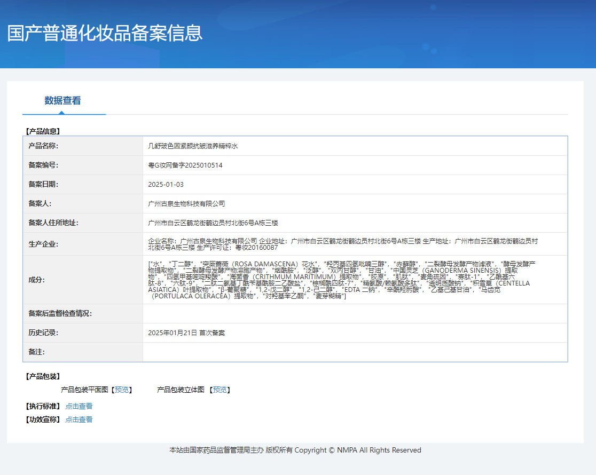
Task: Click the 【执行标准】 label
Action: [x=43, y=406]
